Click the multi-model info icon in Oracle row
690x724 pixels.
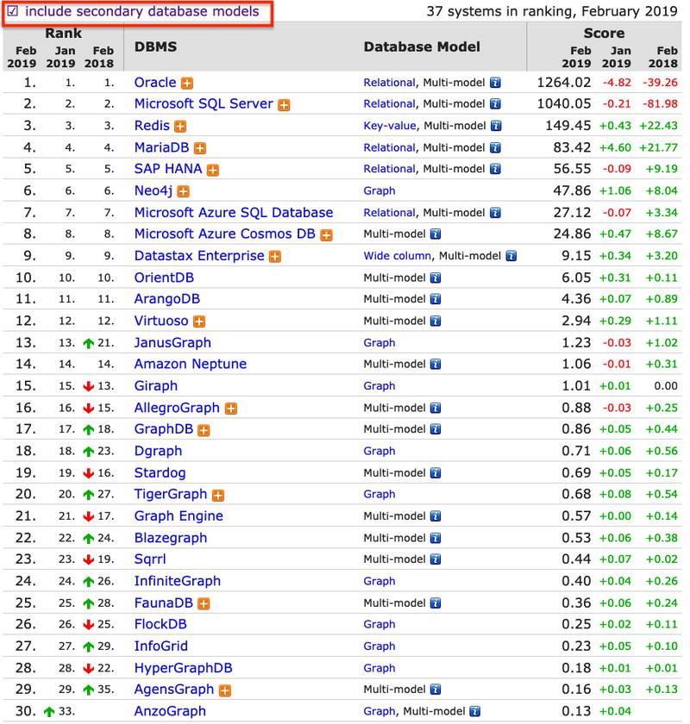[495, 83]
